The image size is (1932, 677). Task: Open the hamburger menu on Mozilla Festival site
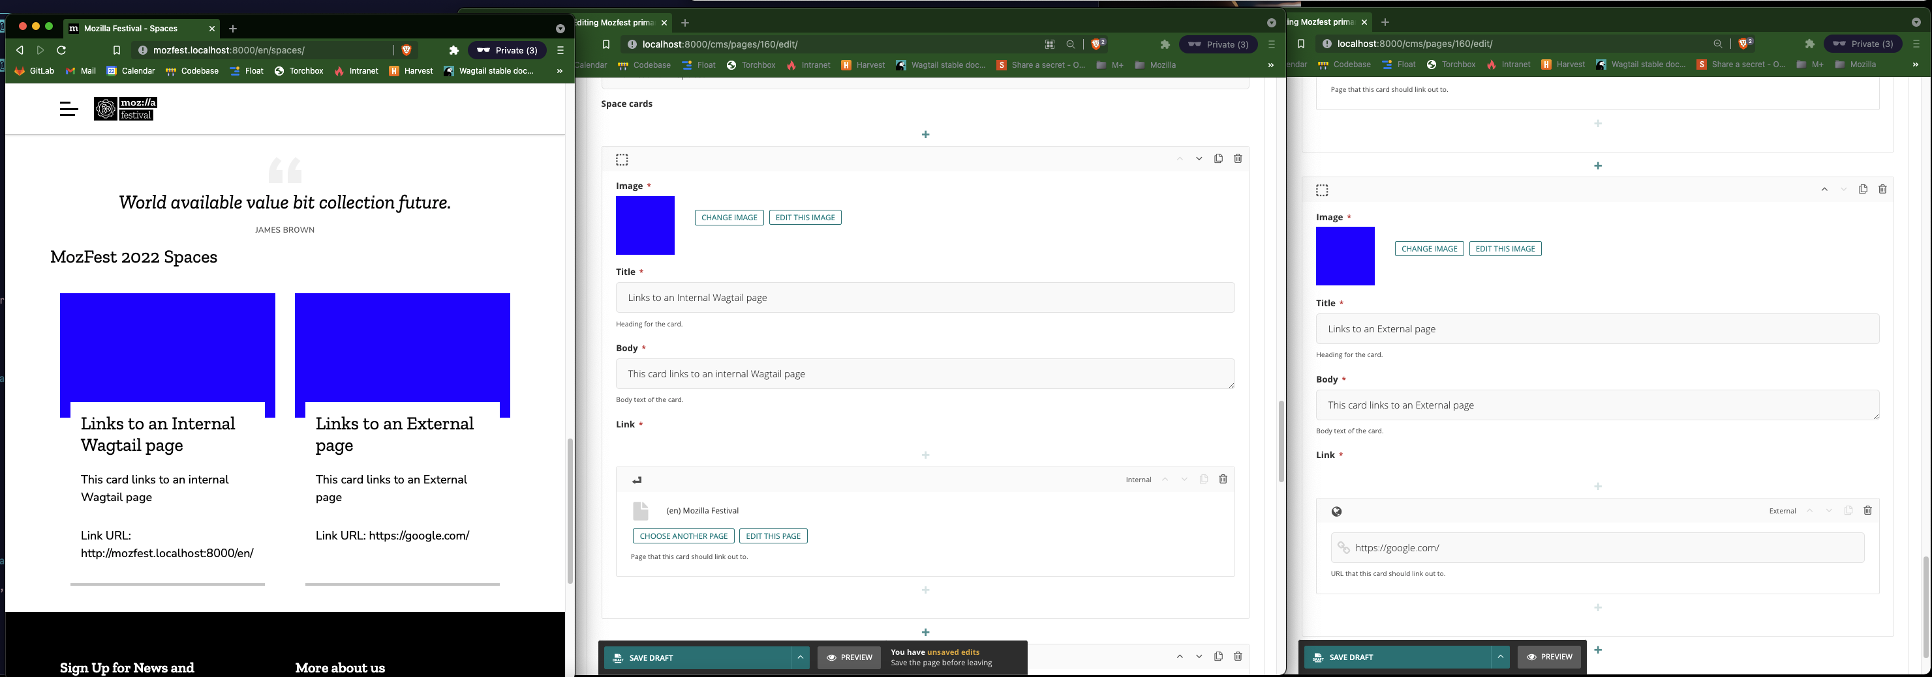(x=69, y=109)
